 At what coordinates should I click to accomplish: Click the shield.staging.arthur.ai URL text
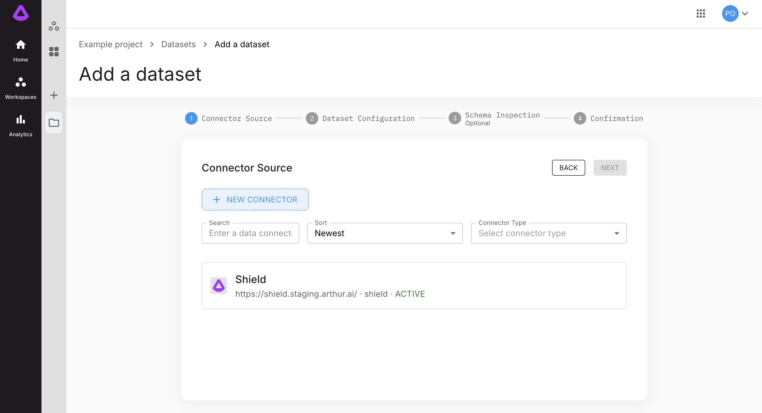(296, 294)
